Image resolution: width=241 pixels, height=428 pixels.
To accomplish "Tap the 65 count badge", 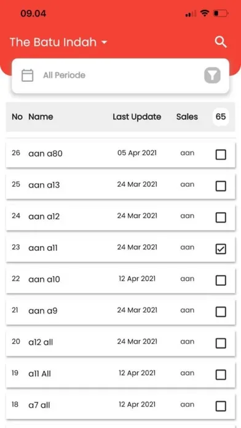I will tap(221, 117).
